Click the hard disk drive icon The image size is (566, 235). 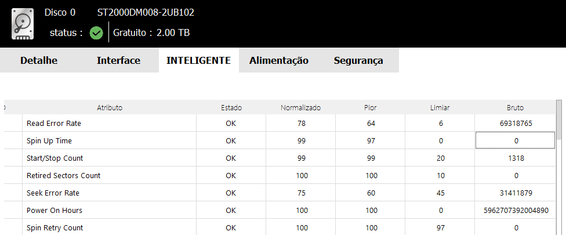[x=23, y=24]
